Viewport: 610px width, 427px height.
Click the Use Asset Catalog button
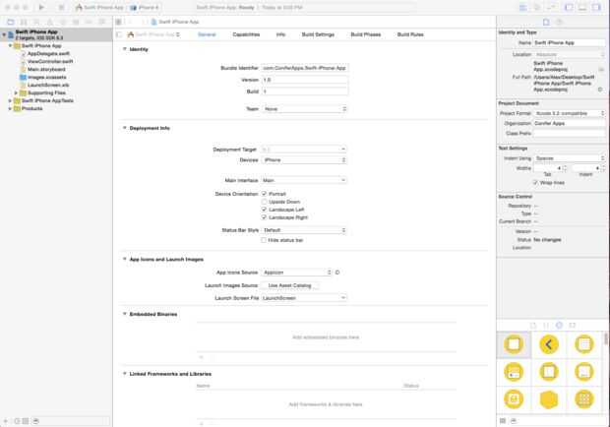click(x=290, y=285)
